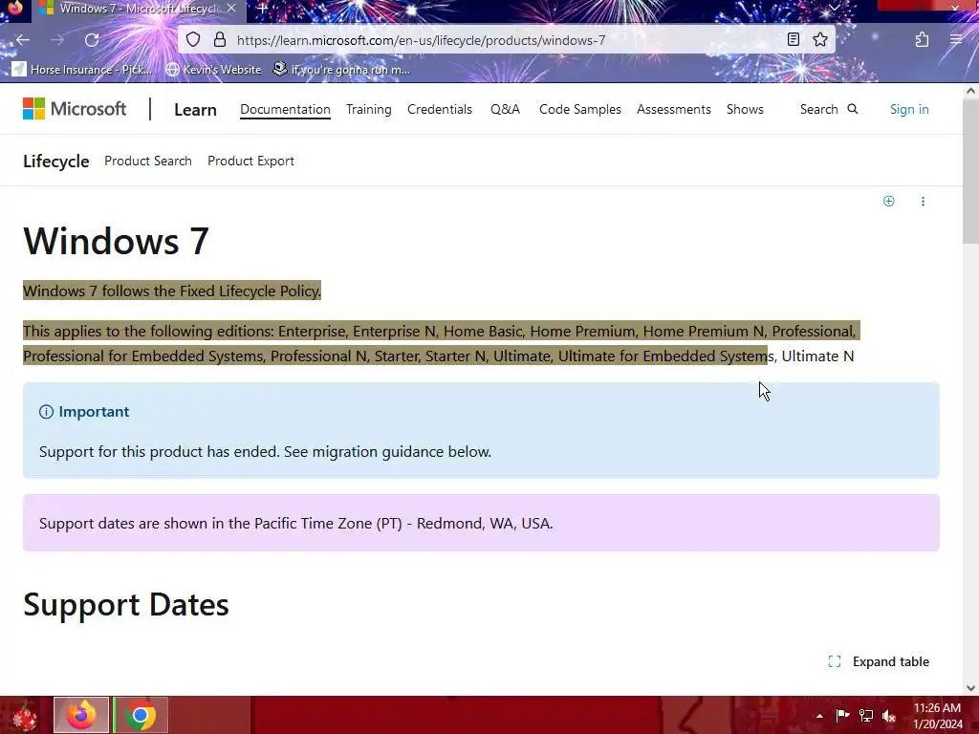
Task: Open the Extensions puzzle icon
Action: coord(923,40)
